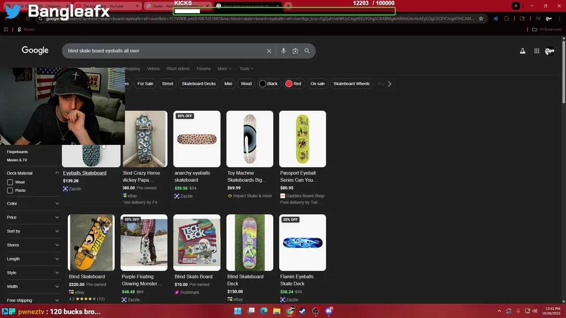The height and width of the screenshot is (318, 566).
Task: Apply the Skateboard Wheels filter chip
Action: point(352,83)
